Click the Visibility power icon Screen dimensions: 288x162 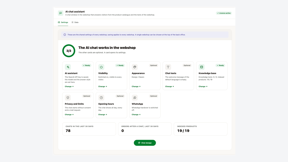[101, 67]
